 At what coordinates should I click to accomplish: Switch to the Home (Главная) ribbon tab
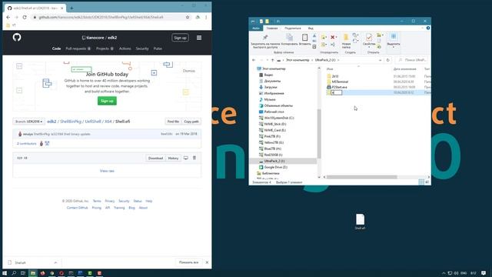coord(272,28)
